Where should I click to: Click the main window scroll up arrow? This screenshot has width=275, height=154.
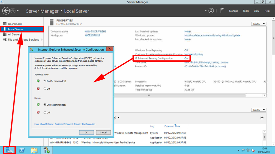[273, 19]
